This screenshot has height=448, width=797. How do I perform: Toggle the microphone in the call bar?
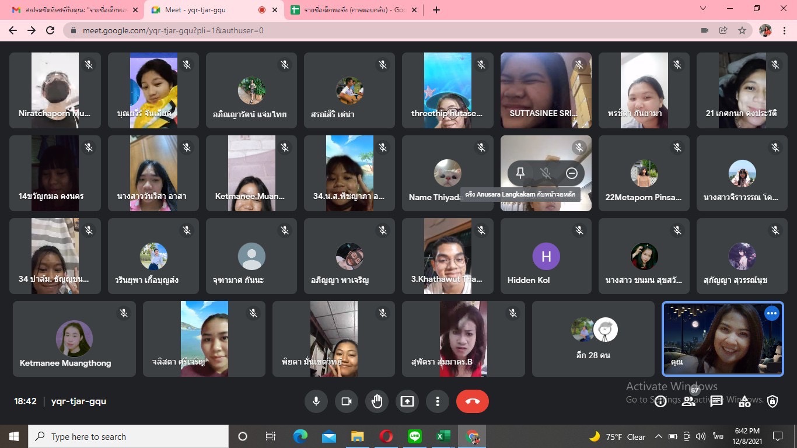pyautogui.click(x=316, y=401)
